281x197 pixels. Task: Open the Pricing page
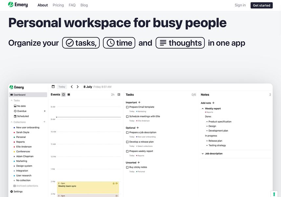pyautogui.click(x=58, y=5)
